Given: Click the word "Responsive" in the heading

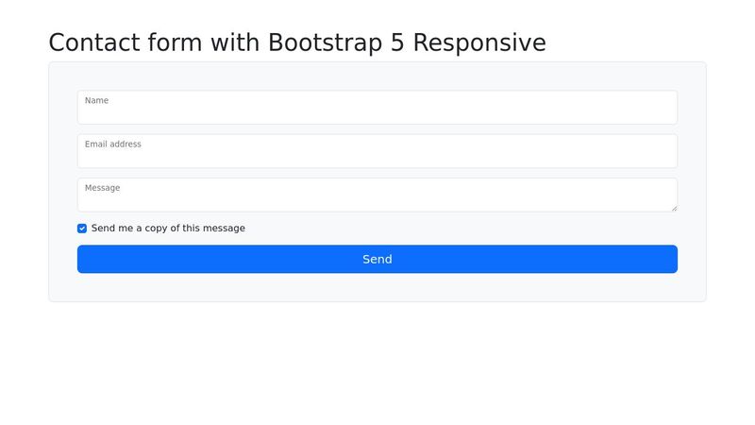Looking at the screenshot, I should (479, 42).
